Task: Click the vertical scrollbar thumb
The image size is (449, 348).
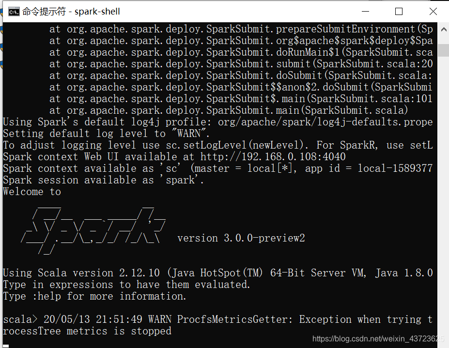Action: click(444, 50)
